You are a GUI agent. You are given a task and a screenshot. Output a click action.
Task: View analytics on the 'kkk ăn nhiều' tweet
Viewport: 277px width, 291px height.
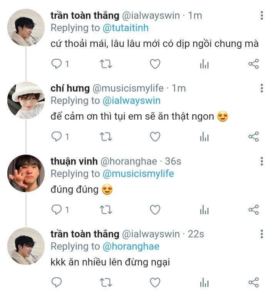[x=204, y=282]
